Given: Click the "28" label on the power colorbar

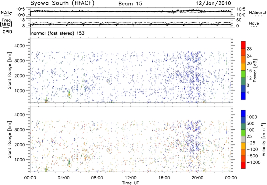Looking at the screenshot, I should (x=249, y=49).
